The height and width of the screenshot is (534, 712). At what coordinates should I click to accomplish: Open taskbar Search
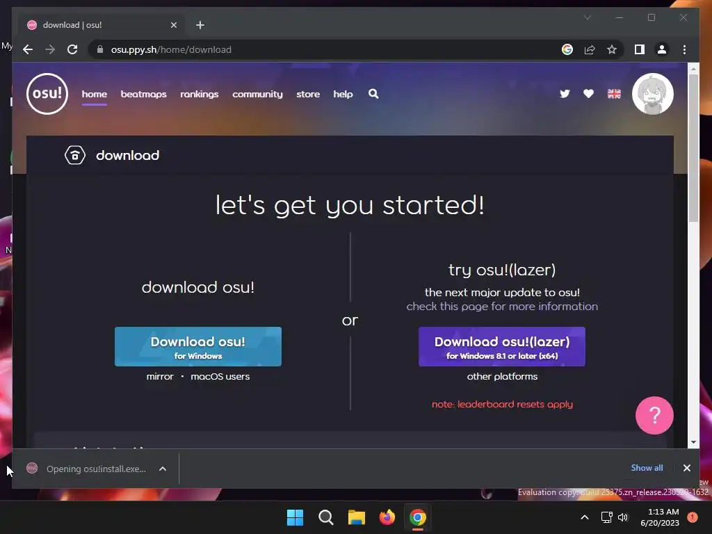[x=325, y=517]
